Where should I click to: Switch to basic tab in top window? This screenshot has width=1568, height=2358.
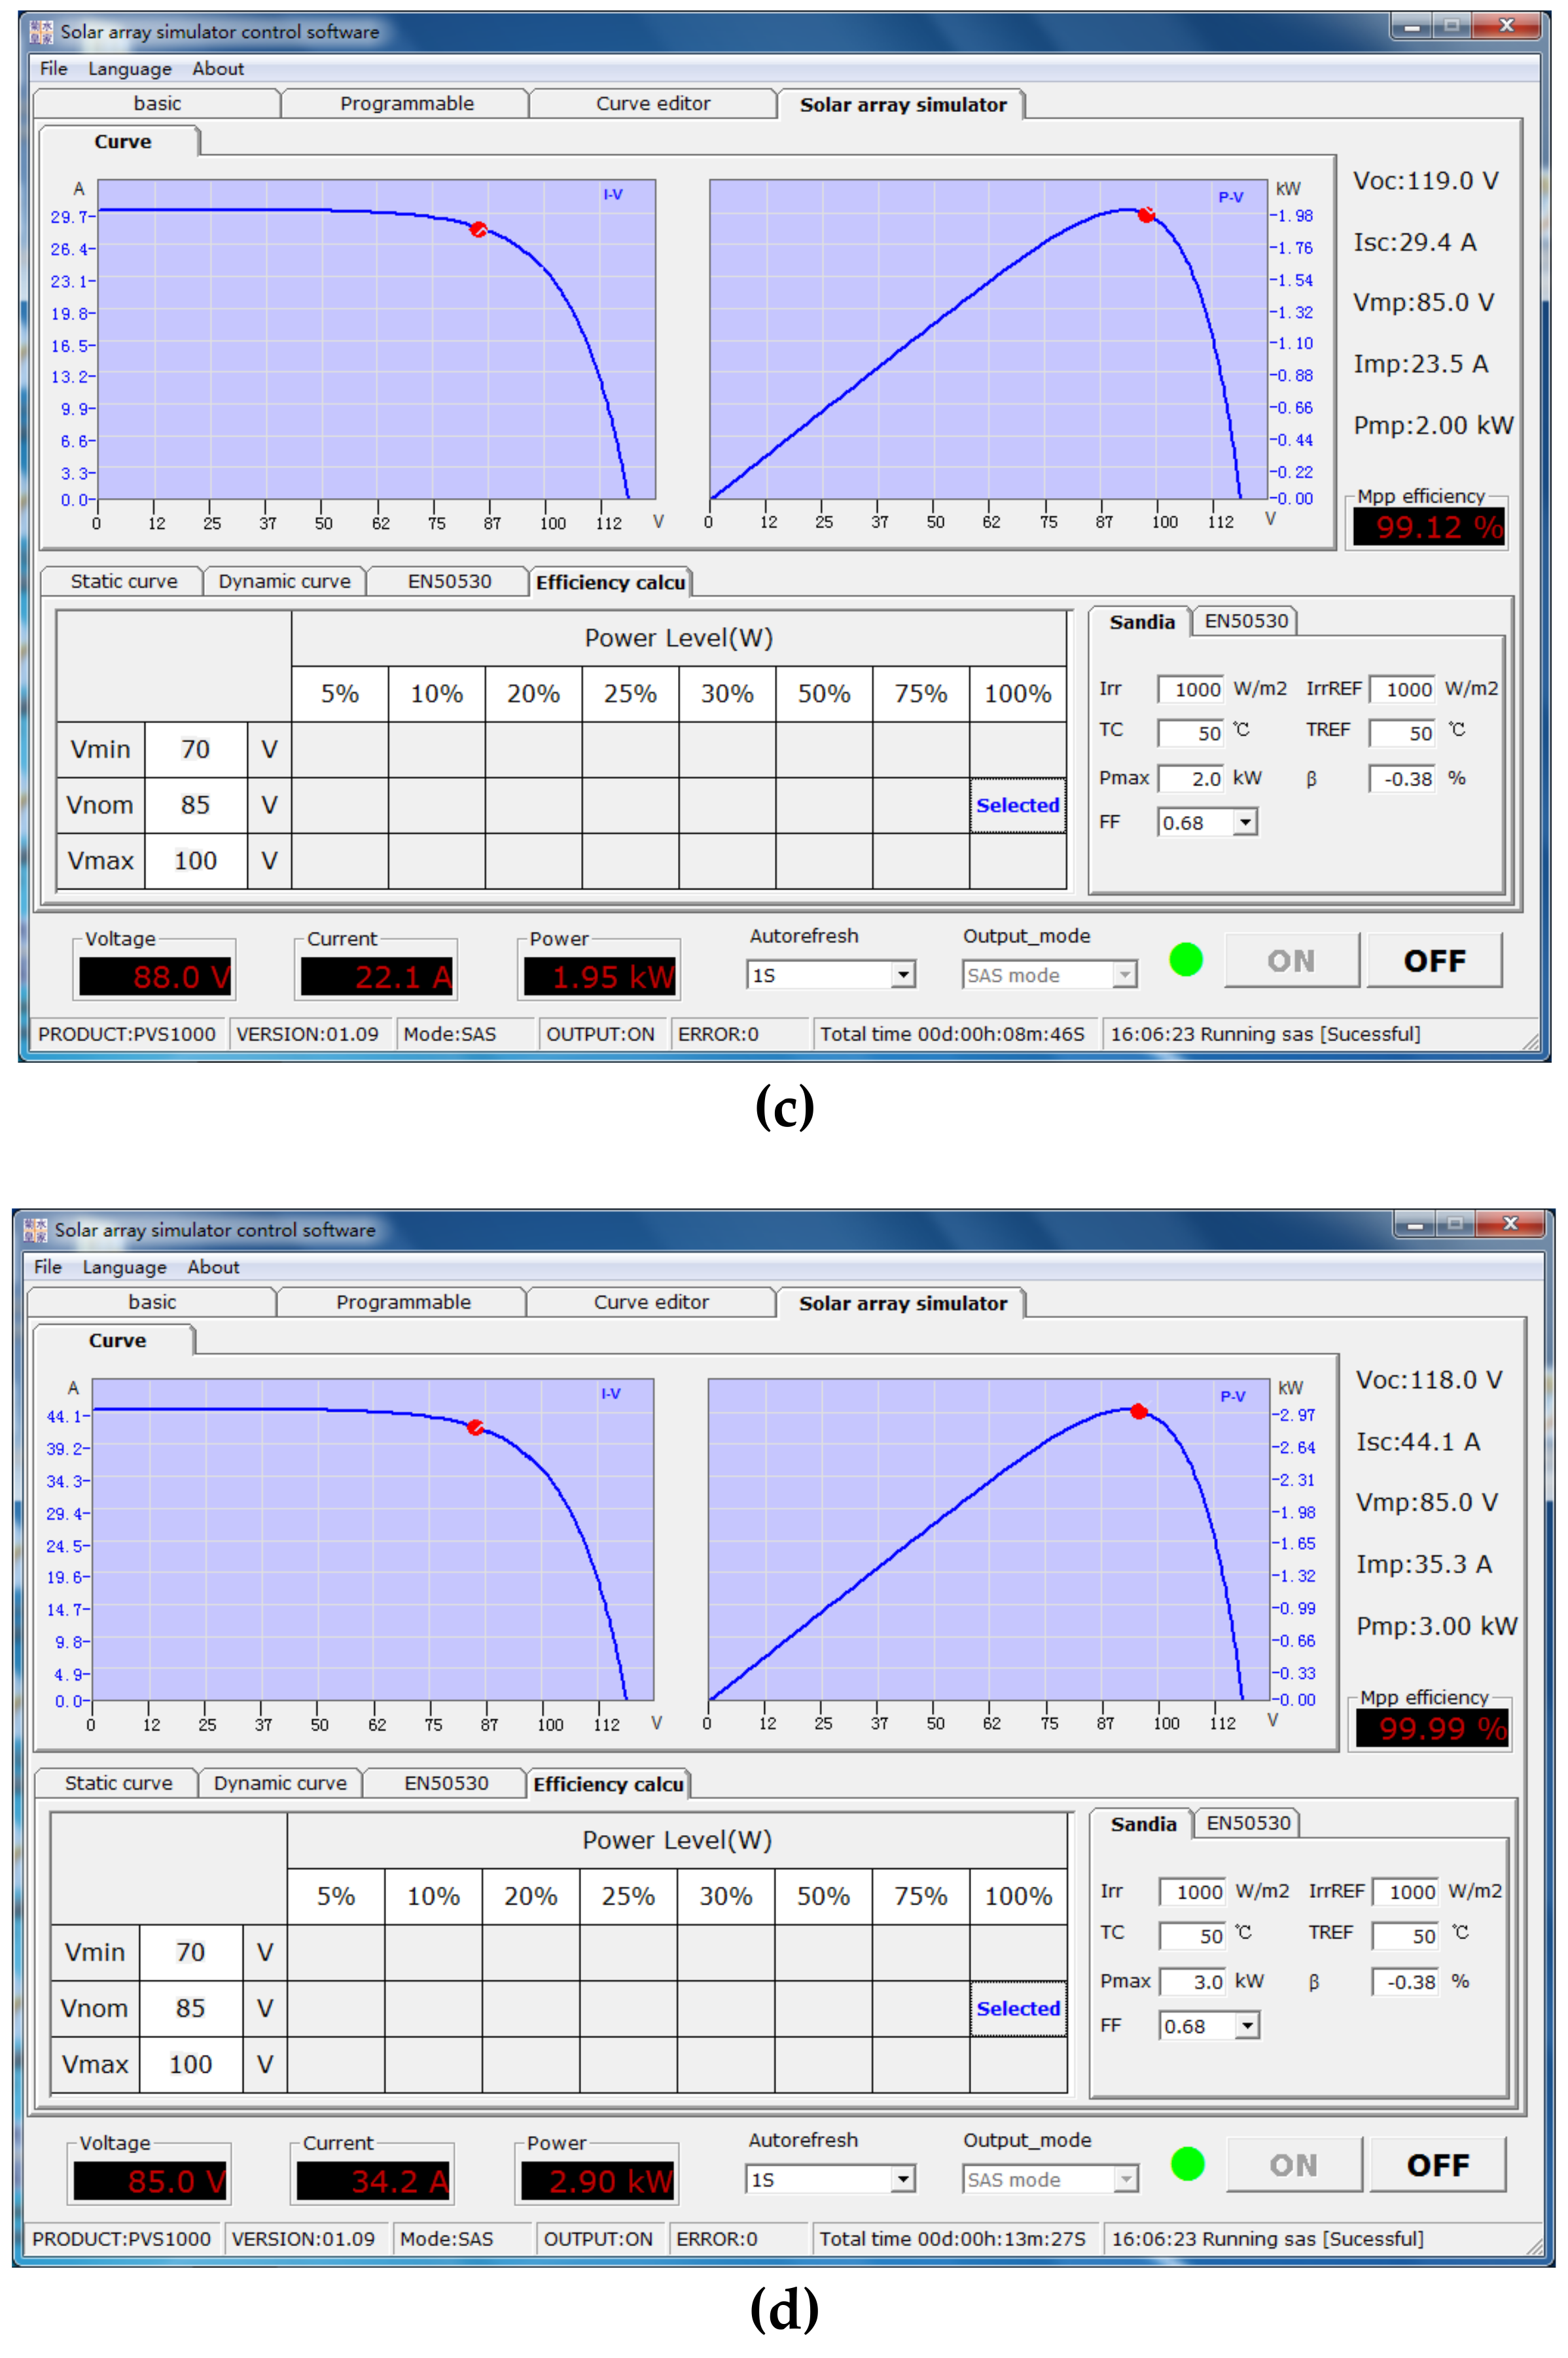pyautogui.click(x=157, y=103)
